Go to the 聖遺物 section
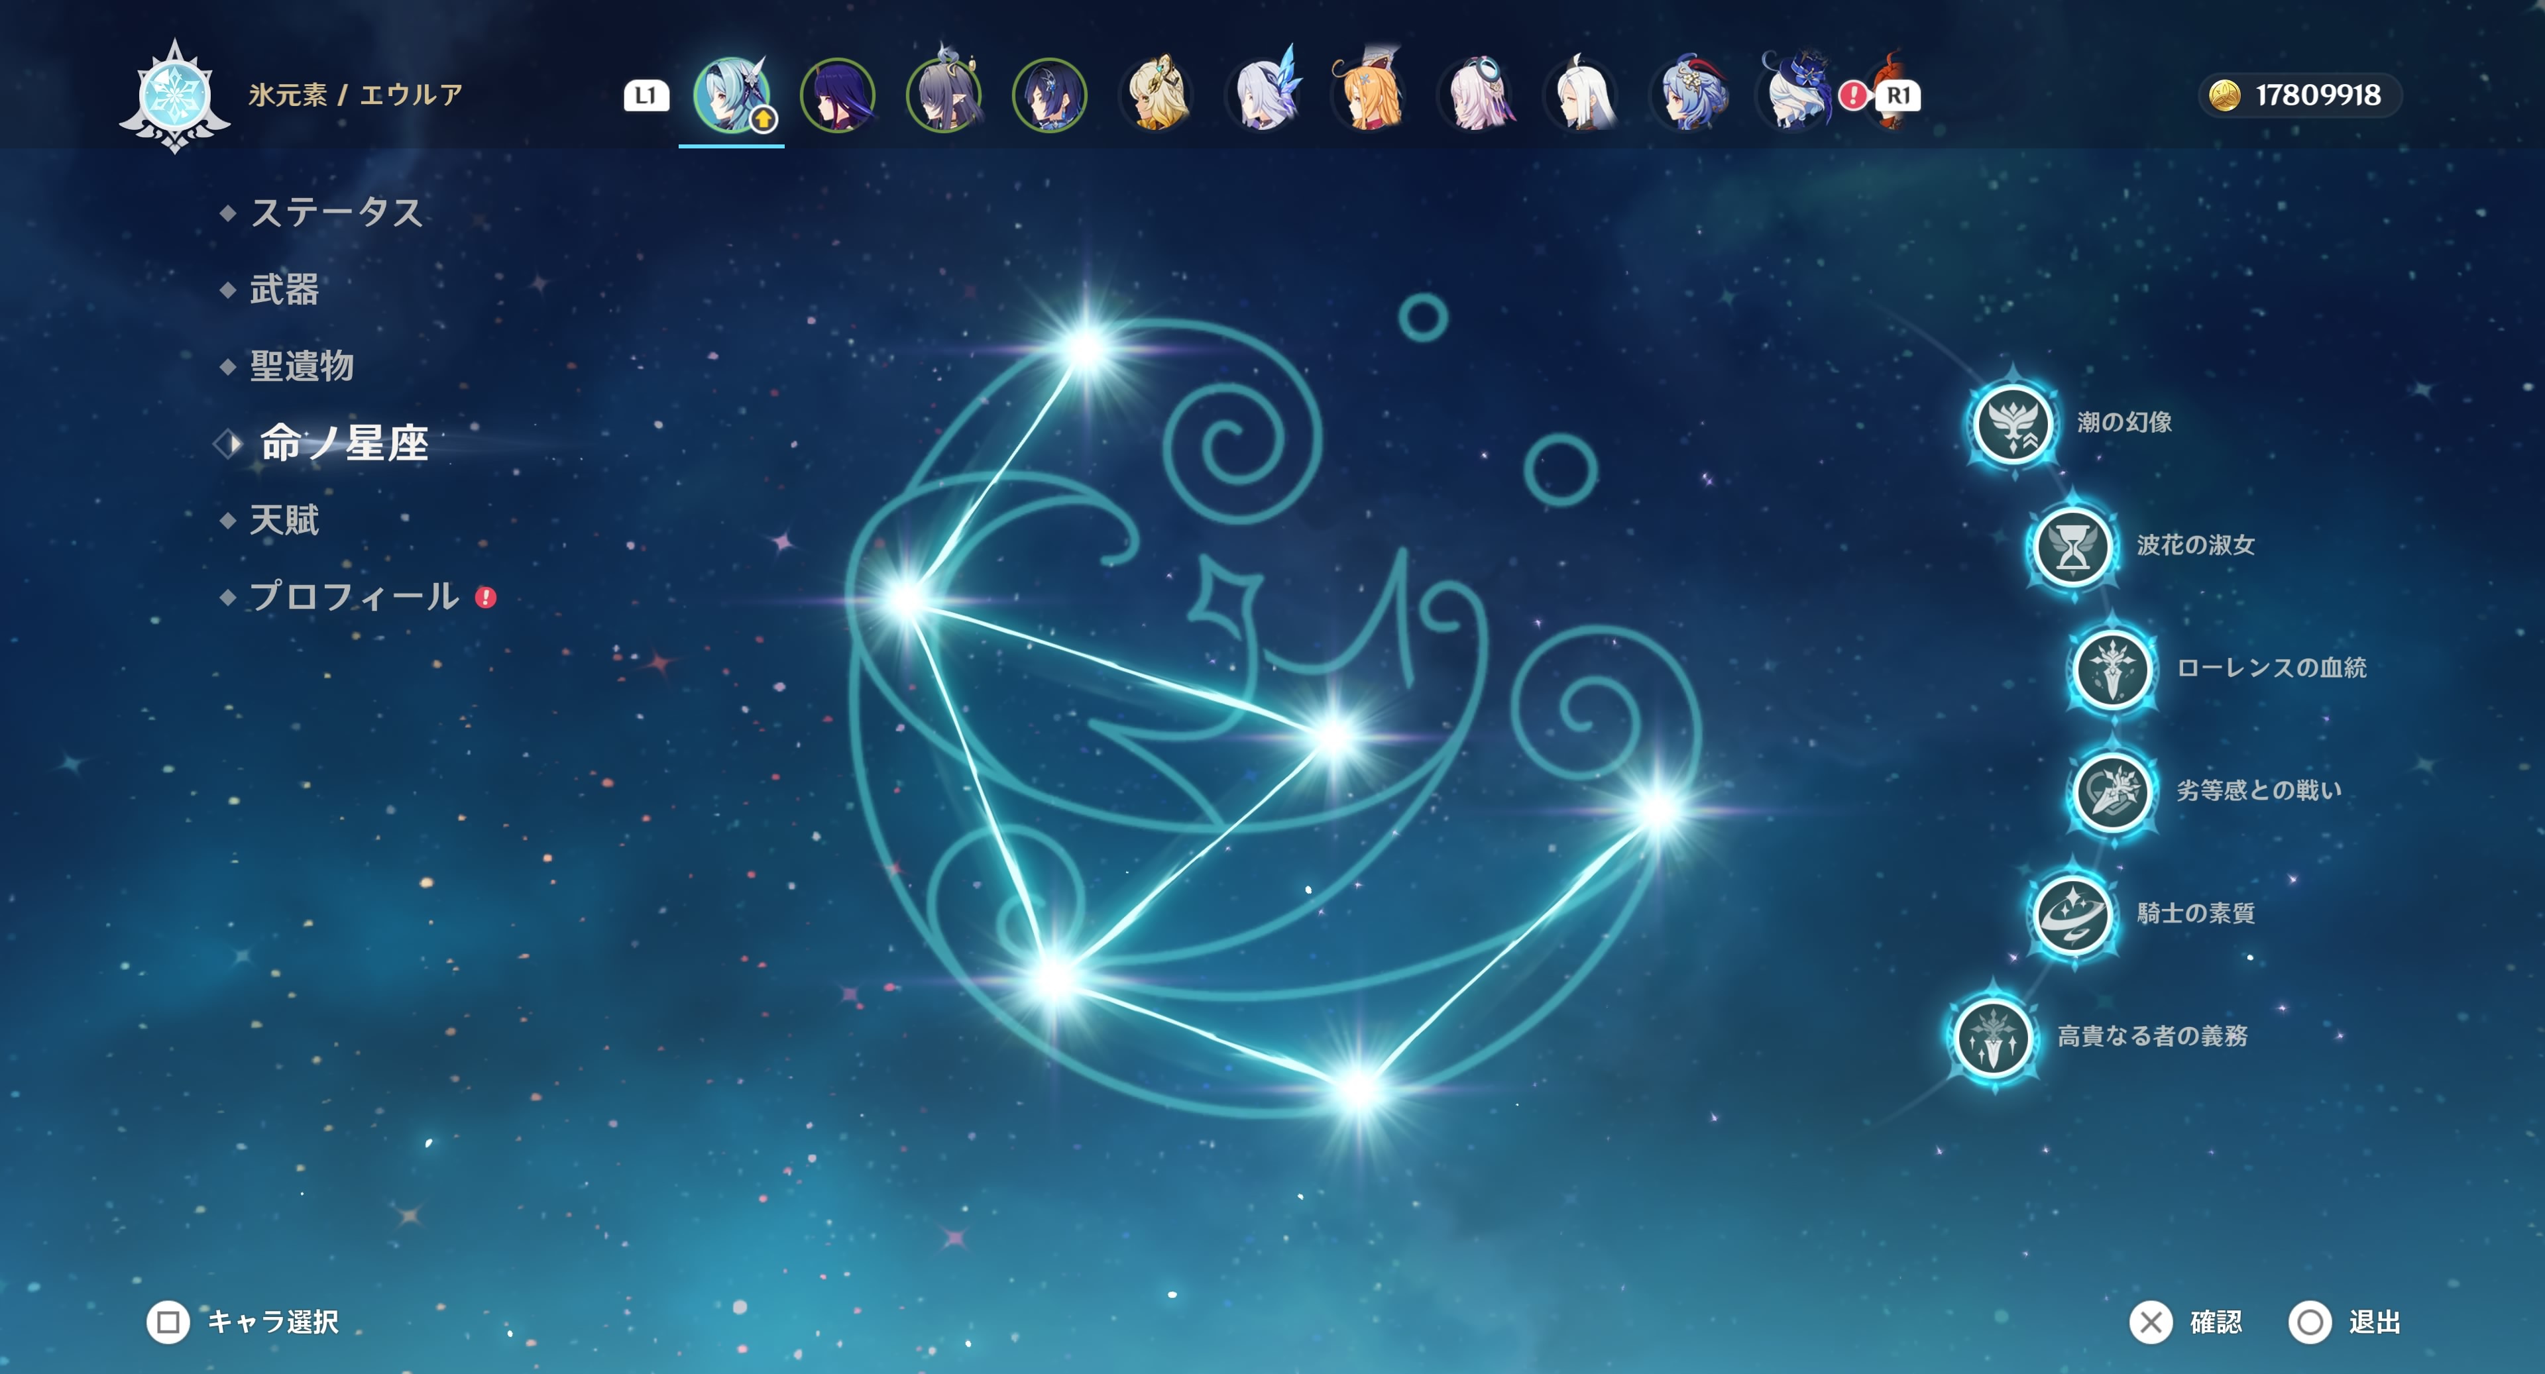The height and width of the screenshot is (1374, 2545). [302, 366]
